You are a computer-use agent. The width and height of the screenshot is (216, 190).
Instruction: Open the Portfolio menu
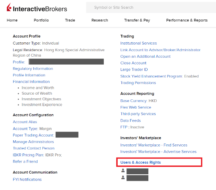[41, 20]
